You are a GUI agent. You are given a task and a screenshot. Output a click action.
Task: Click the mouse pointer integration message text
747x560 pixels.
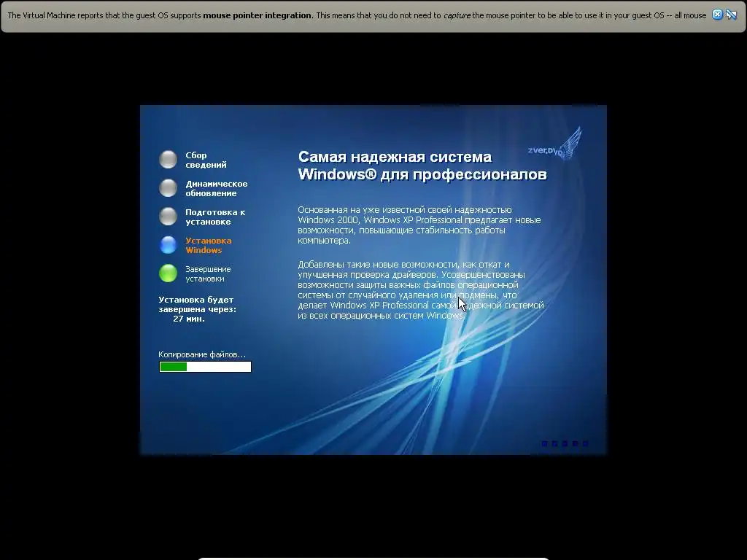pos(357,15)
